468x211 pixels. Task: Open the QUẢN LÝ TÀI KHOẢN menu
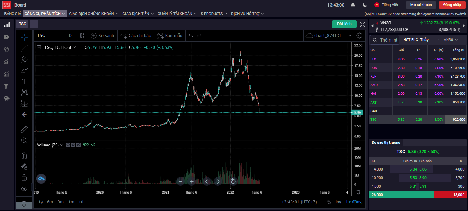point(177,14)
